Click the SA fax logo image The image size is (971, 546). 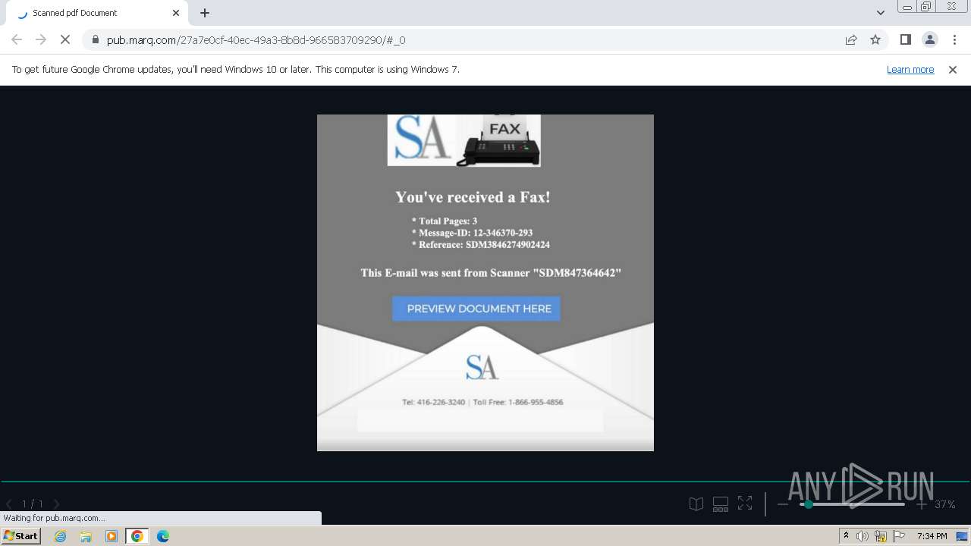coord(464,140)
